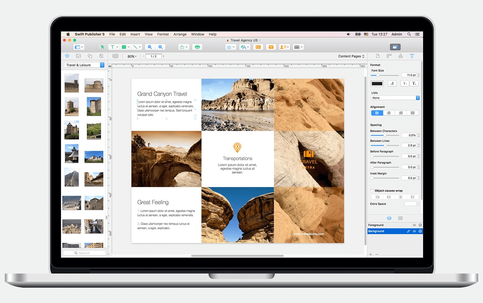Open the Window menu
Screen dimensions: 483x303
click(198, 34)
